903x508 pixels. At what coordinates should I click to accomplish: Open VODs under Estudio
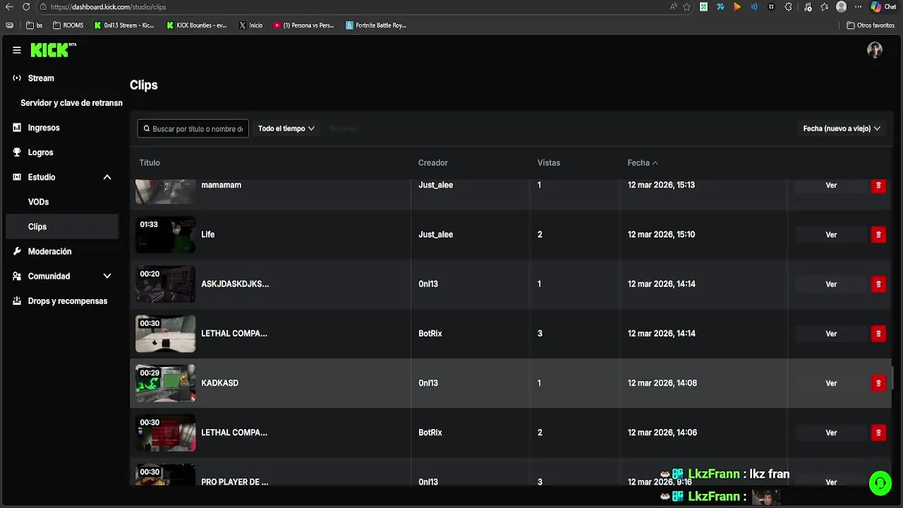[x=38, y=202]
